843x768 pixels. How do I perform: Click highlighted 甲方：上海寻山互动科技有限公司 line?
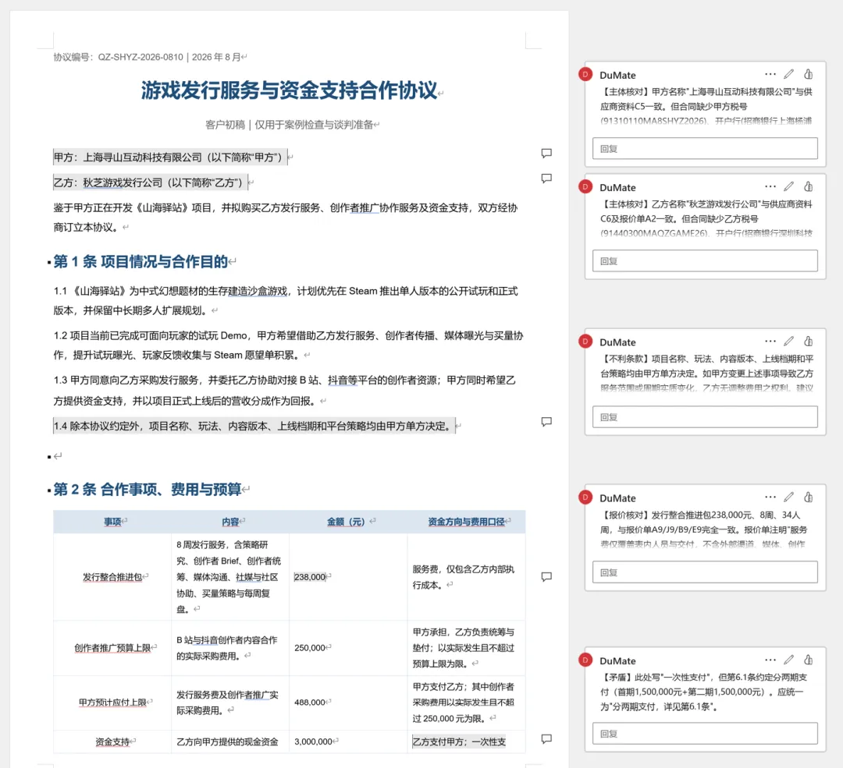point(170,157)
